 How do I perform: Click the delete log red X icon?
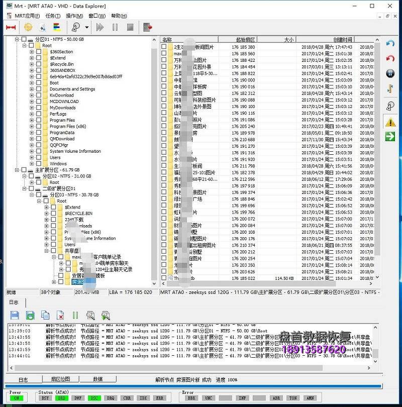[60, 316]
